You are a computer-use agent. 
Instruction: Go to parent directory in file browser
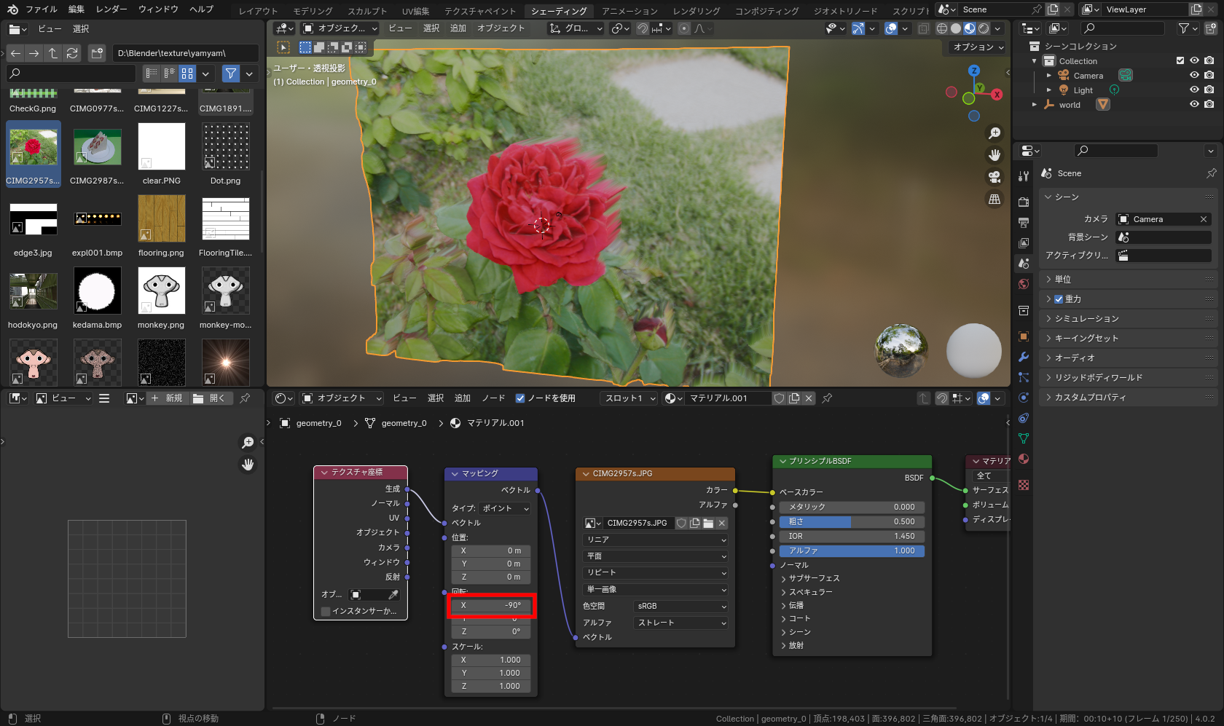(53, 53)
